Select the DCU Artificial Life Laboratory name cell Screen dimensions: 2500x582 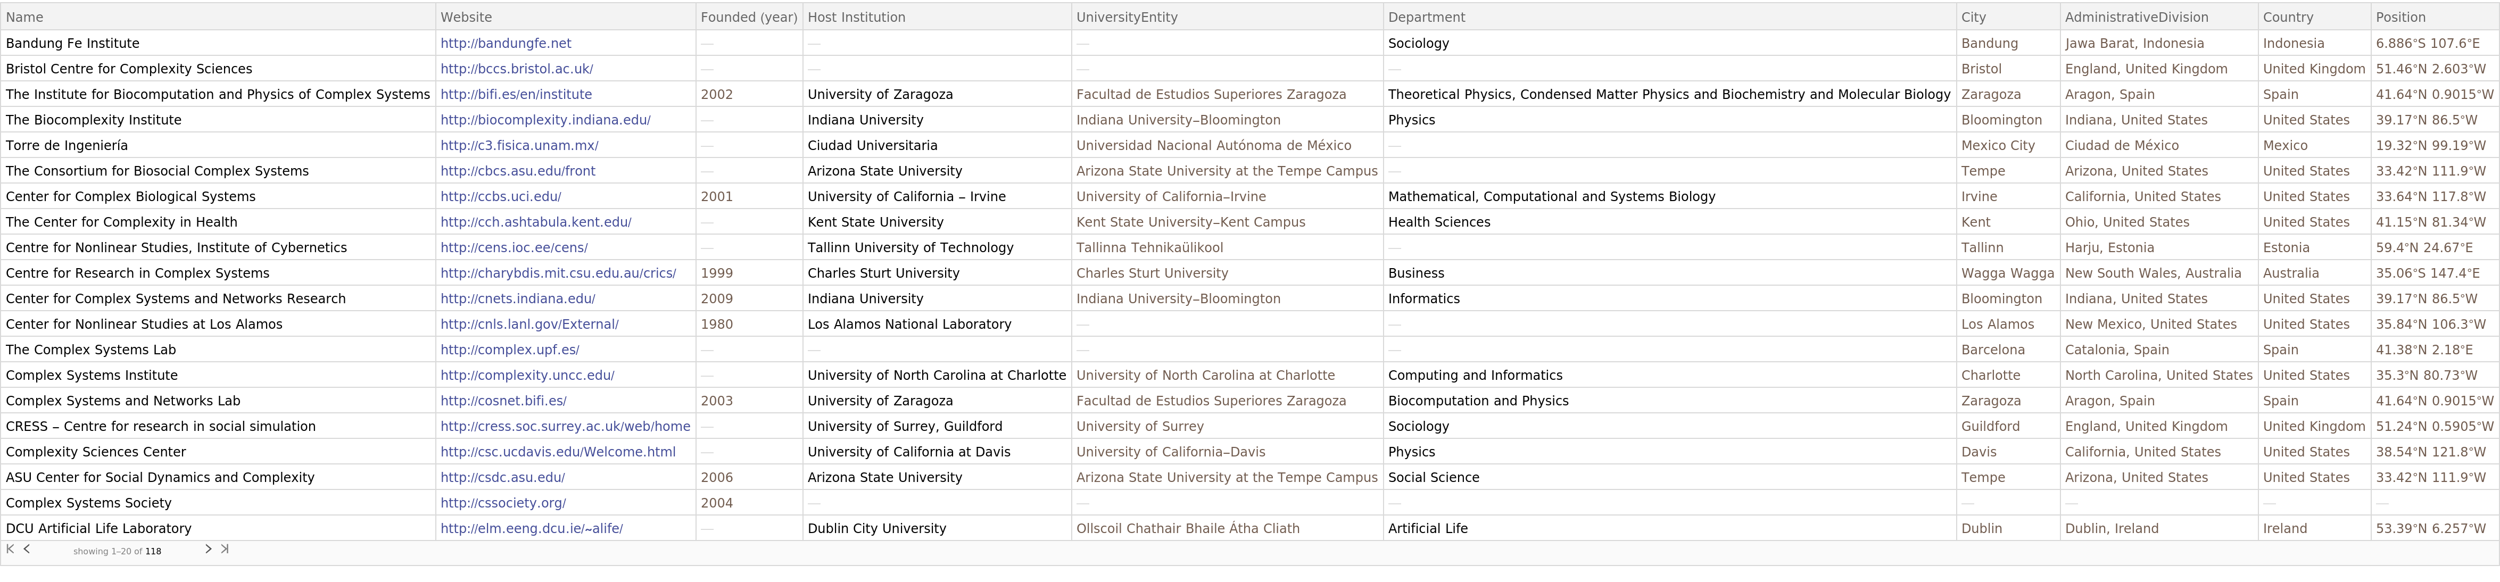[x=98, y=529]
